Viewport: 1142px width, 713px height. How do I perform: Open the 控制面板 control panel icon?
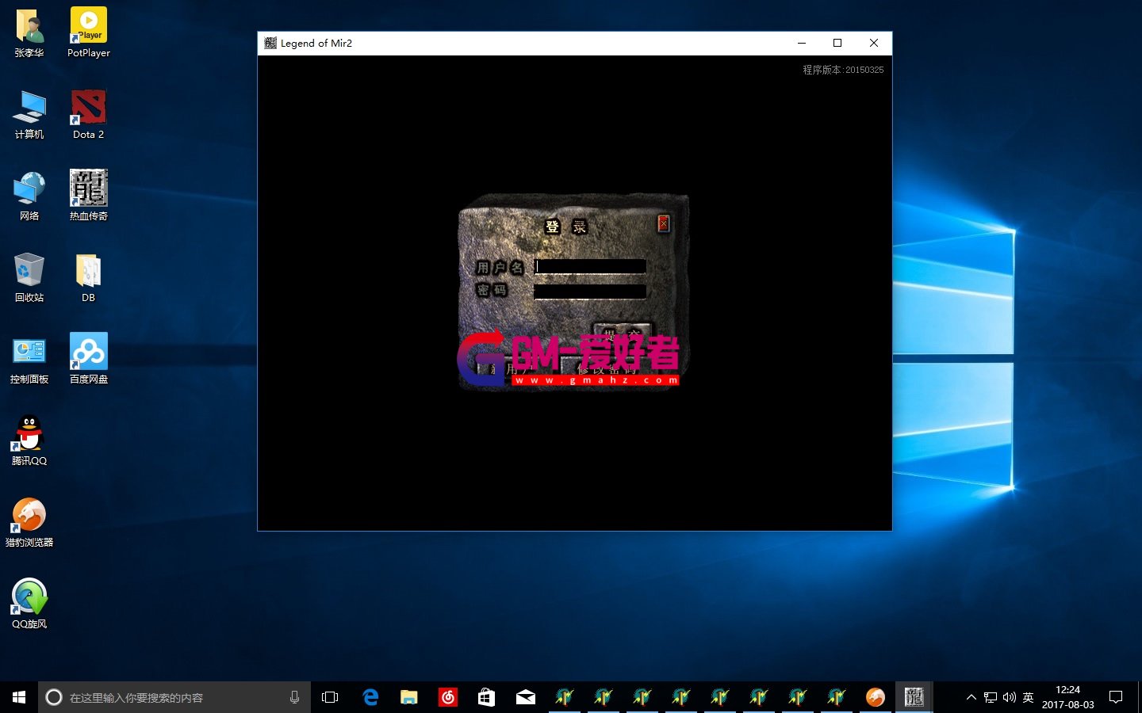[x=29, y=360]
